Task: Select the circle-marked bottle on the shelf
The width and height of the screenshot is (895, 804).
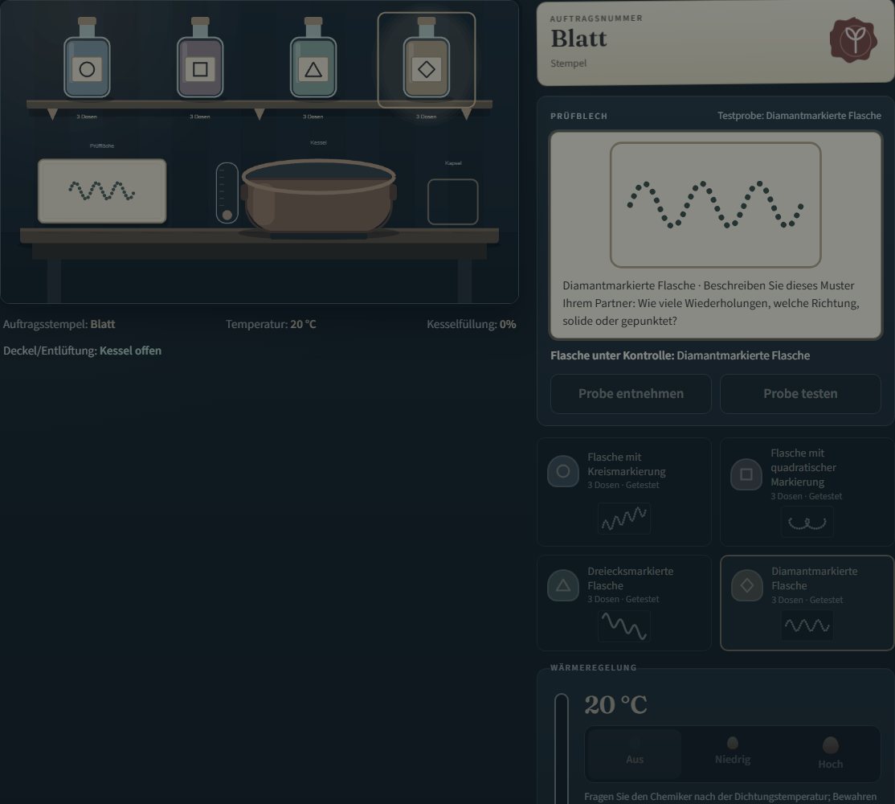Action: coord(87,58)
